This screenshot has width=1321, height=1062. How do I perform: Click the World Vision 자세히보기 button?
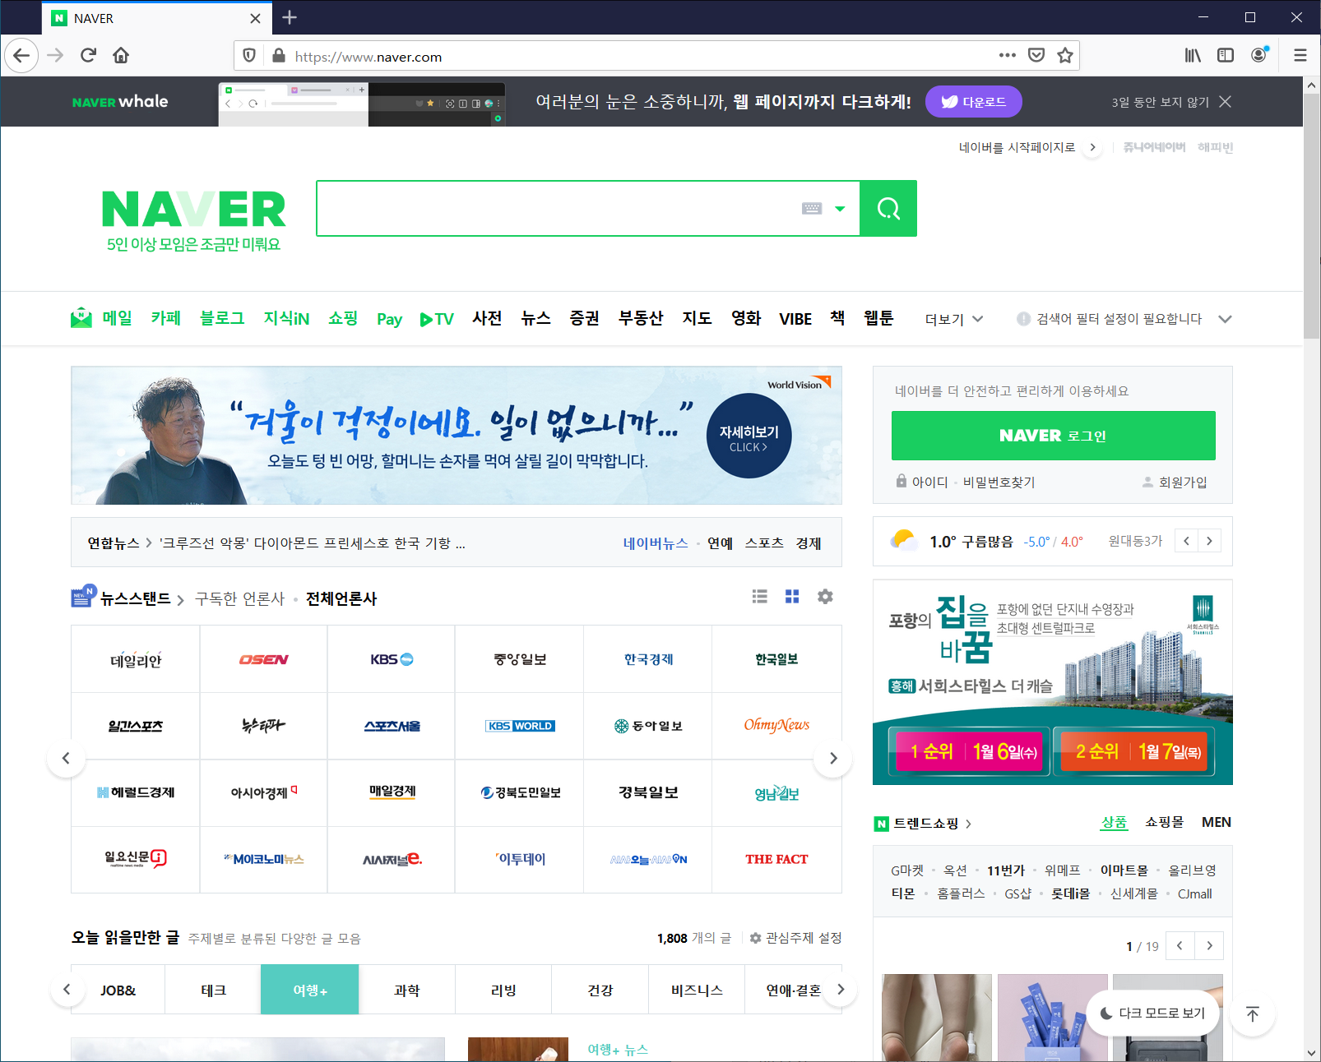click(x=749, y=436)
